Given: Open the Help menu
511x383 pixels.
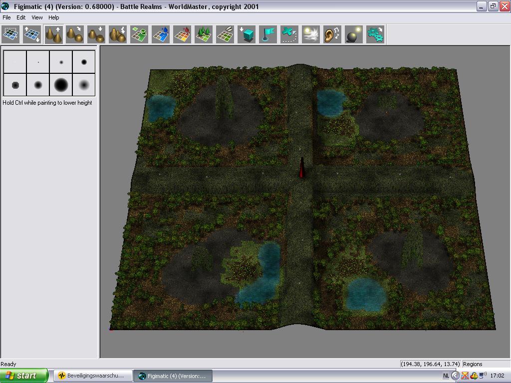Looking at the screenshot, I should click(x=54, y=17).
